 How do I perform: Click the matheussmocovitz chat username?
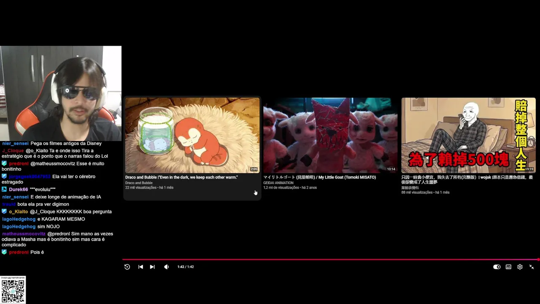click(x=24, y=234)
